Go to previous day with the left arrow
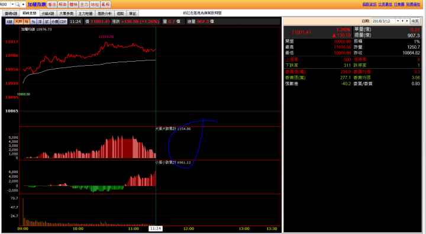 pos(403,21)
